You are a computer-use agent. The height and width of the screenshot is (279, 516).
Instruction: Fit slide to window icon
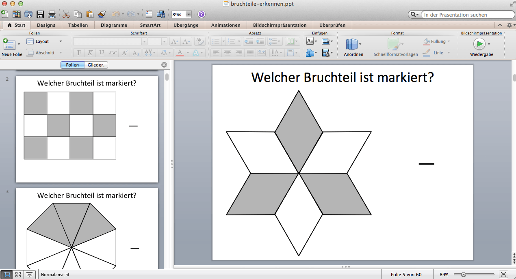504,275
